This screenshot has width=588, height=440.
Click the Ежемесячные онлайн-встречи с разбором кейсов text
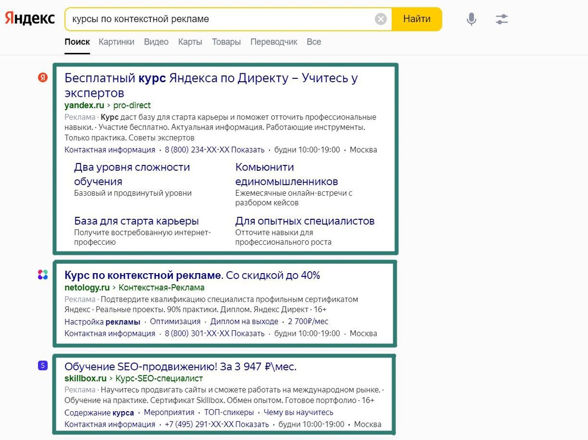(294, 198)
